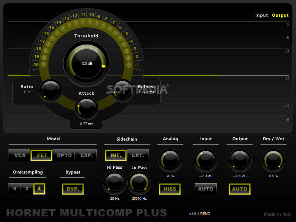Click the -23.4 dB input value

click(x=206, y=176)
